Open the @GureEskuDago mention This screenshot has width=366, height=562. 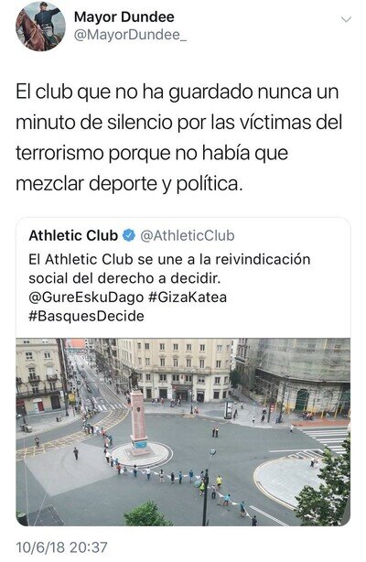[x=86, y=297]
